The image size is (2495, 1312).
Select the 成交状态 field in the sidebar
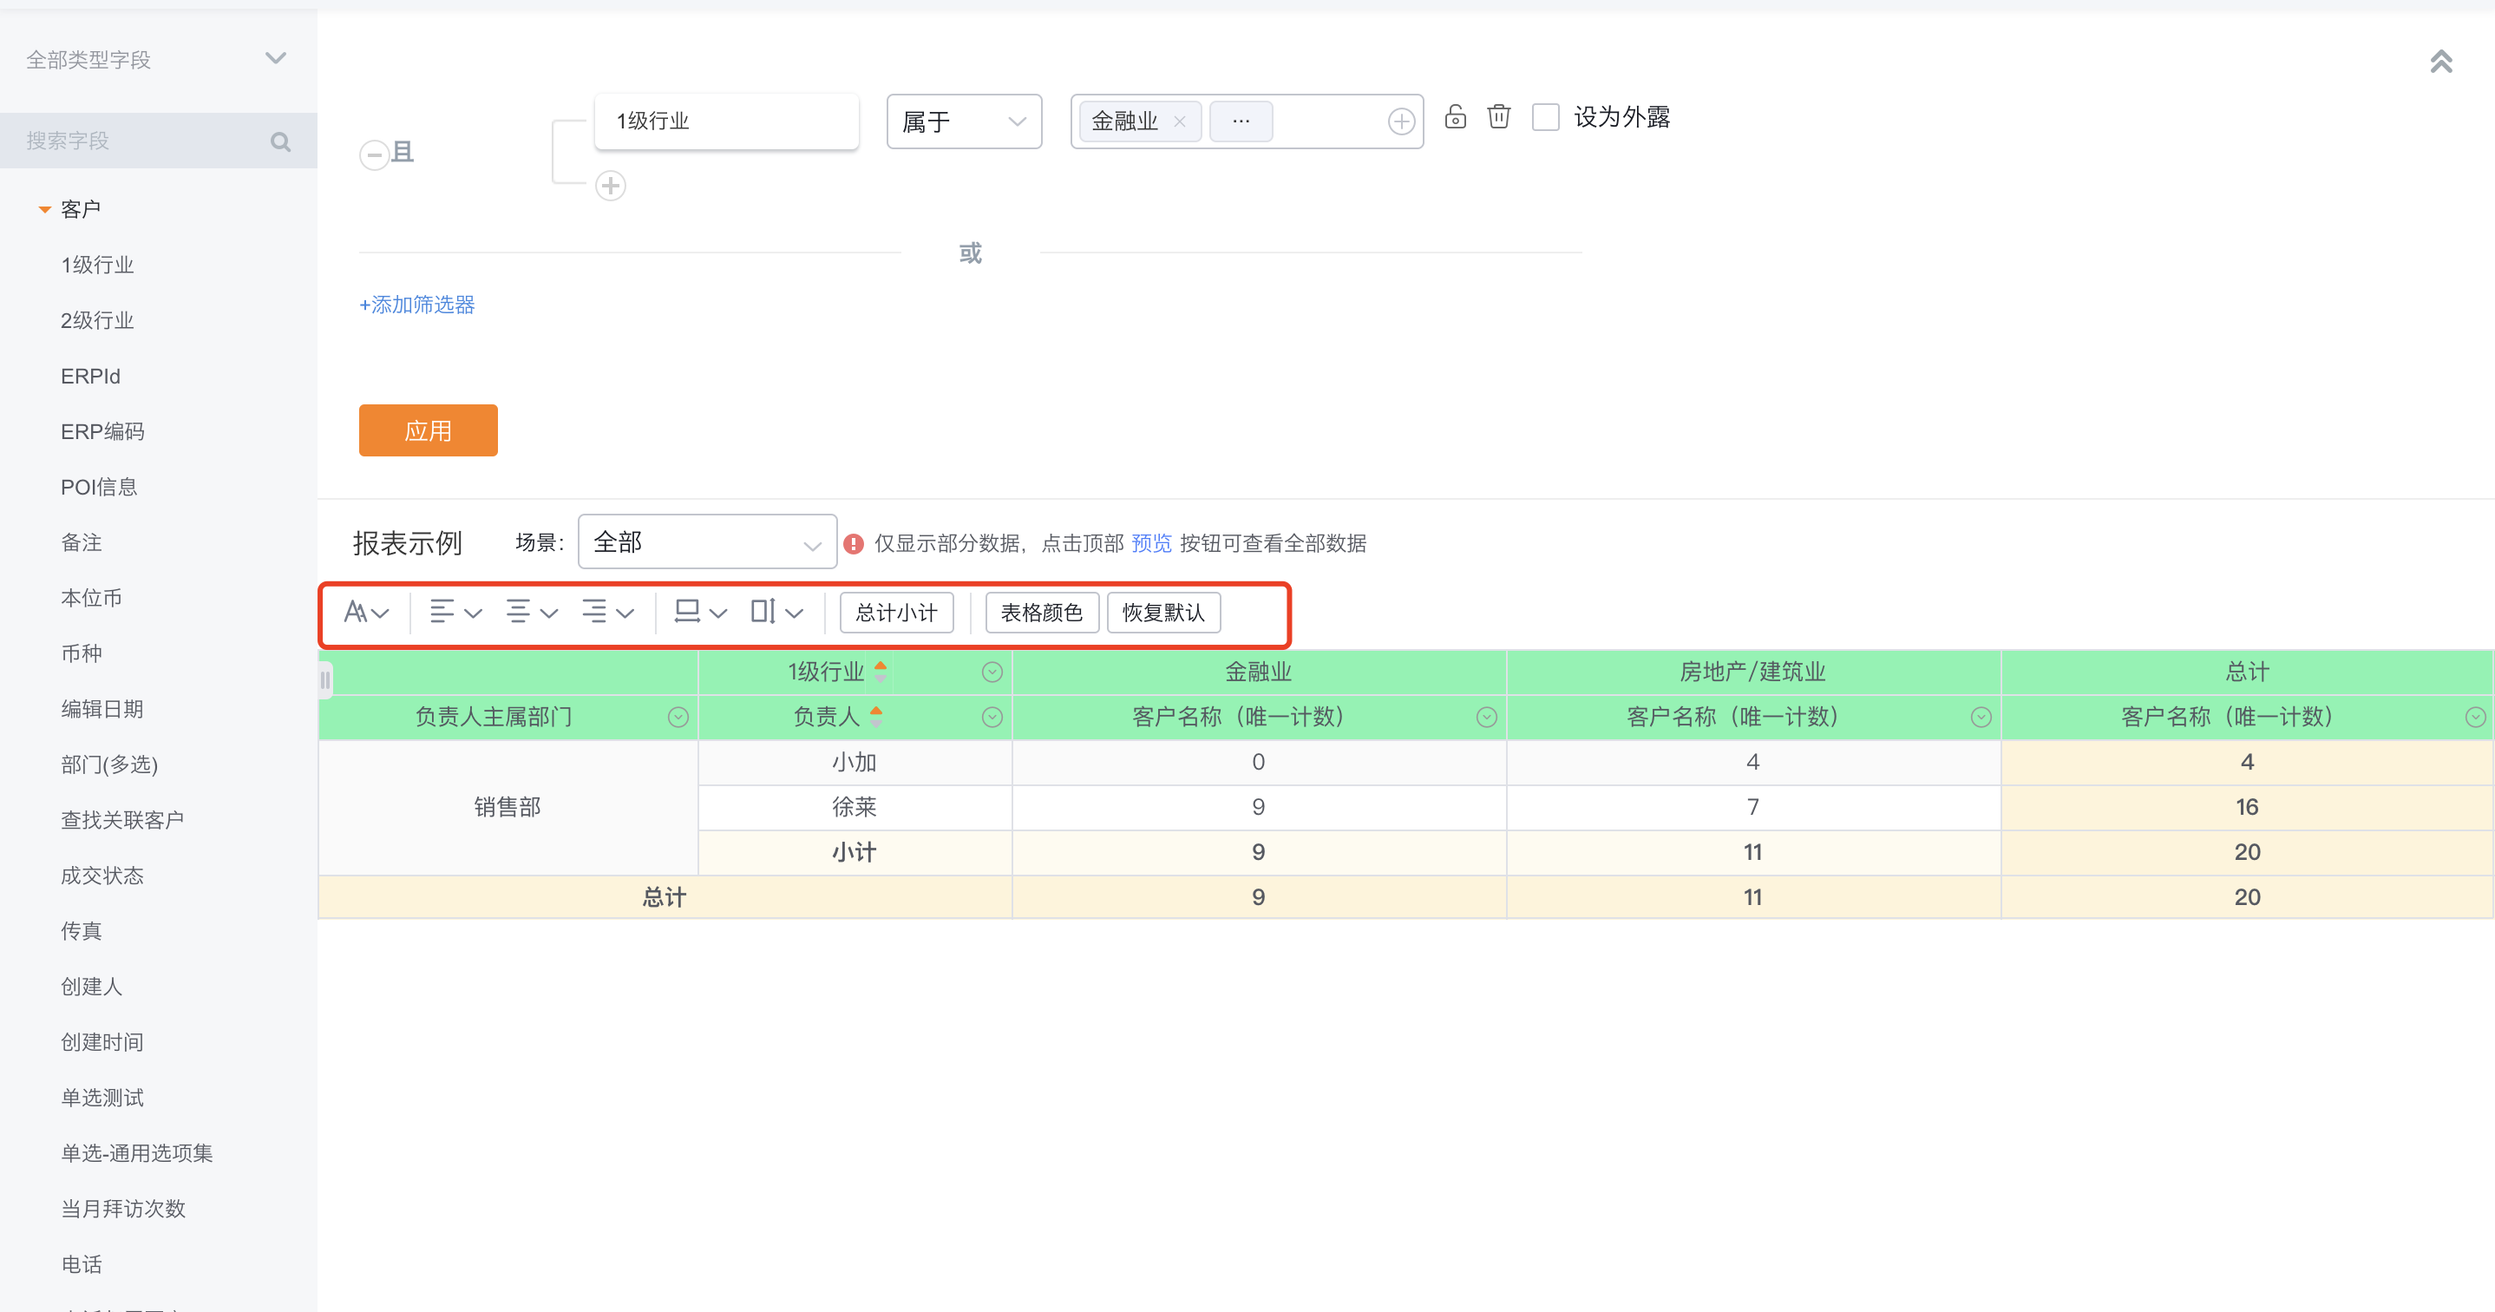click(101, 875)
